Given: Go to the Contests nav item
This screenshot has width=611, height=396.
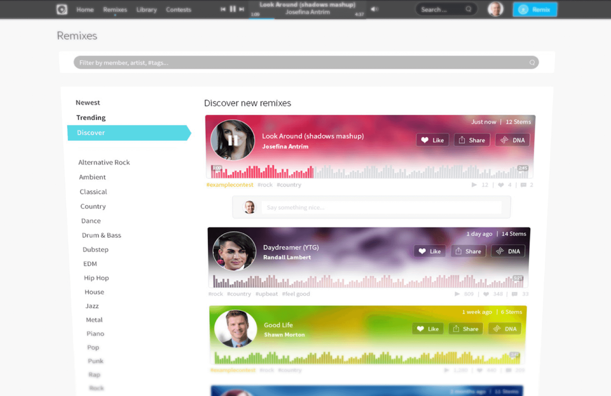Looking at the screenshot, I should 178,10.
